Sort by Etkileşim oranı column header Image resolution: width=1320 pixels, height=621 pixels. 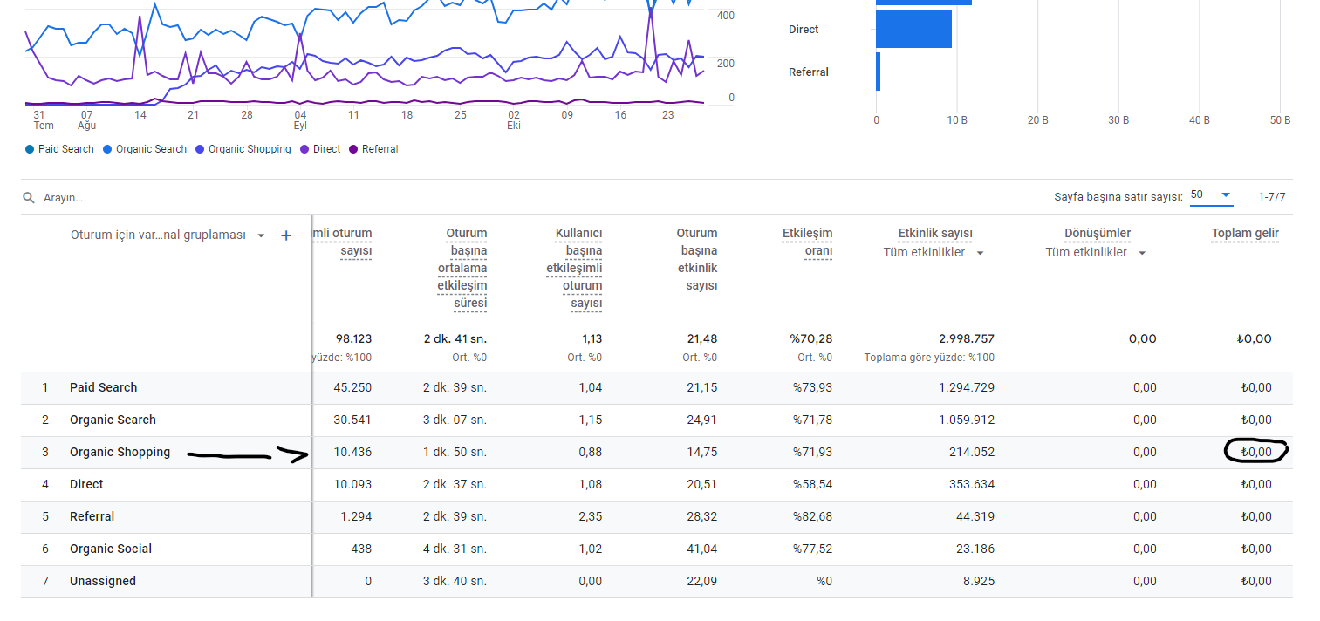click(807, 242)
